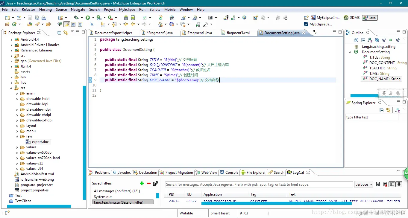Click the Debug bug icon
The width and height of the screenshot is (408, 218).
click(x=76, y=18)
